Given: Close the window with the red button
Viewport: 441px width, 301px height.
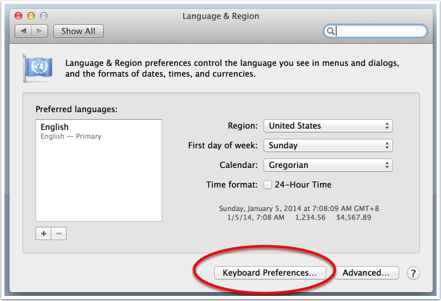Looking at the screenshot, I should coord(18,16).
